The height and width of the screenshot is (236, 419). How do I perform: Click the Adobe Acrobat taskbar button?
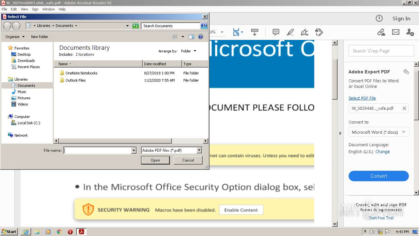point(81,232)
